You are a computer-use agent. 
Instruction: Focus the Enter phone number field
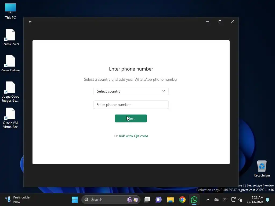131,105
